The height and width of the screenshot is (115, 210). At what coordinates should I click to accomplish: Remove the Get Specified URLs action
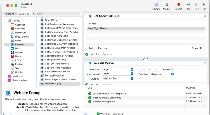click(205, 16)
